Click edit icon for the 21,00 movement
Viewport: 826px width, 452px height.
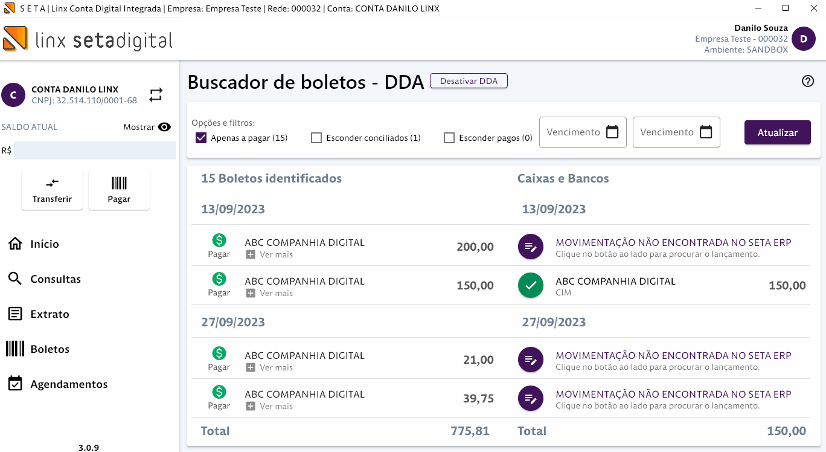click(x=530, y=361)
